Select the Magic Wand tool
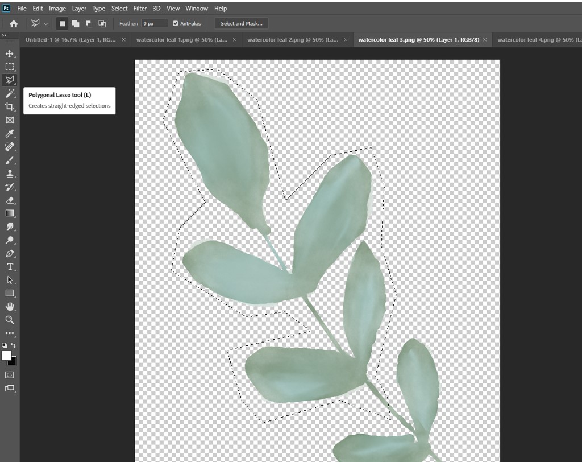 10,93
